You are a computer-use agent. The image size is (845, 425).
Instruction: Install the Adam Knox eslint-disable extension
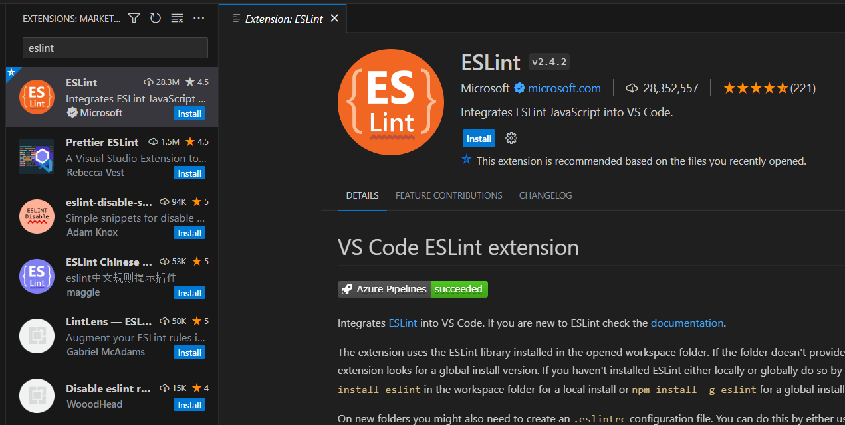(x=189, y=233)
